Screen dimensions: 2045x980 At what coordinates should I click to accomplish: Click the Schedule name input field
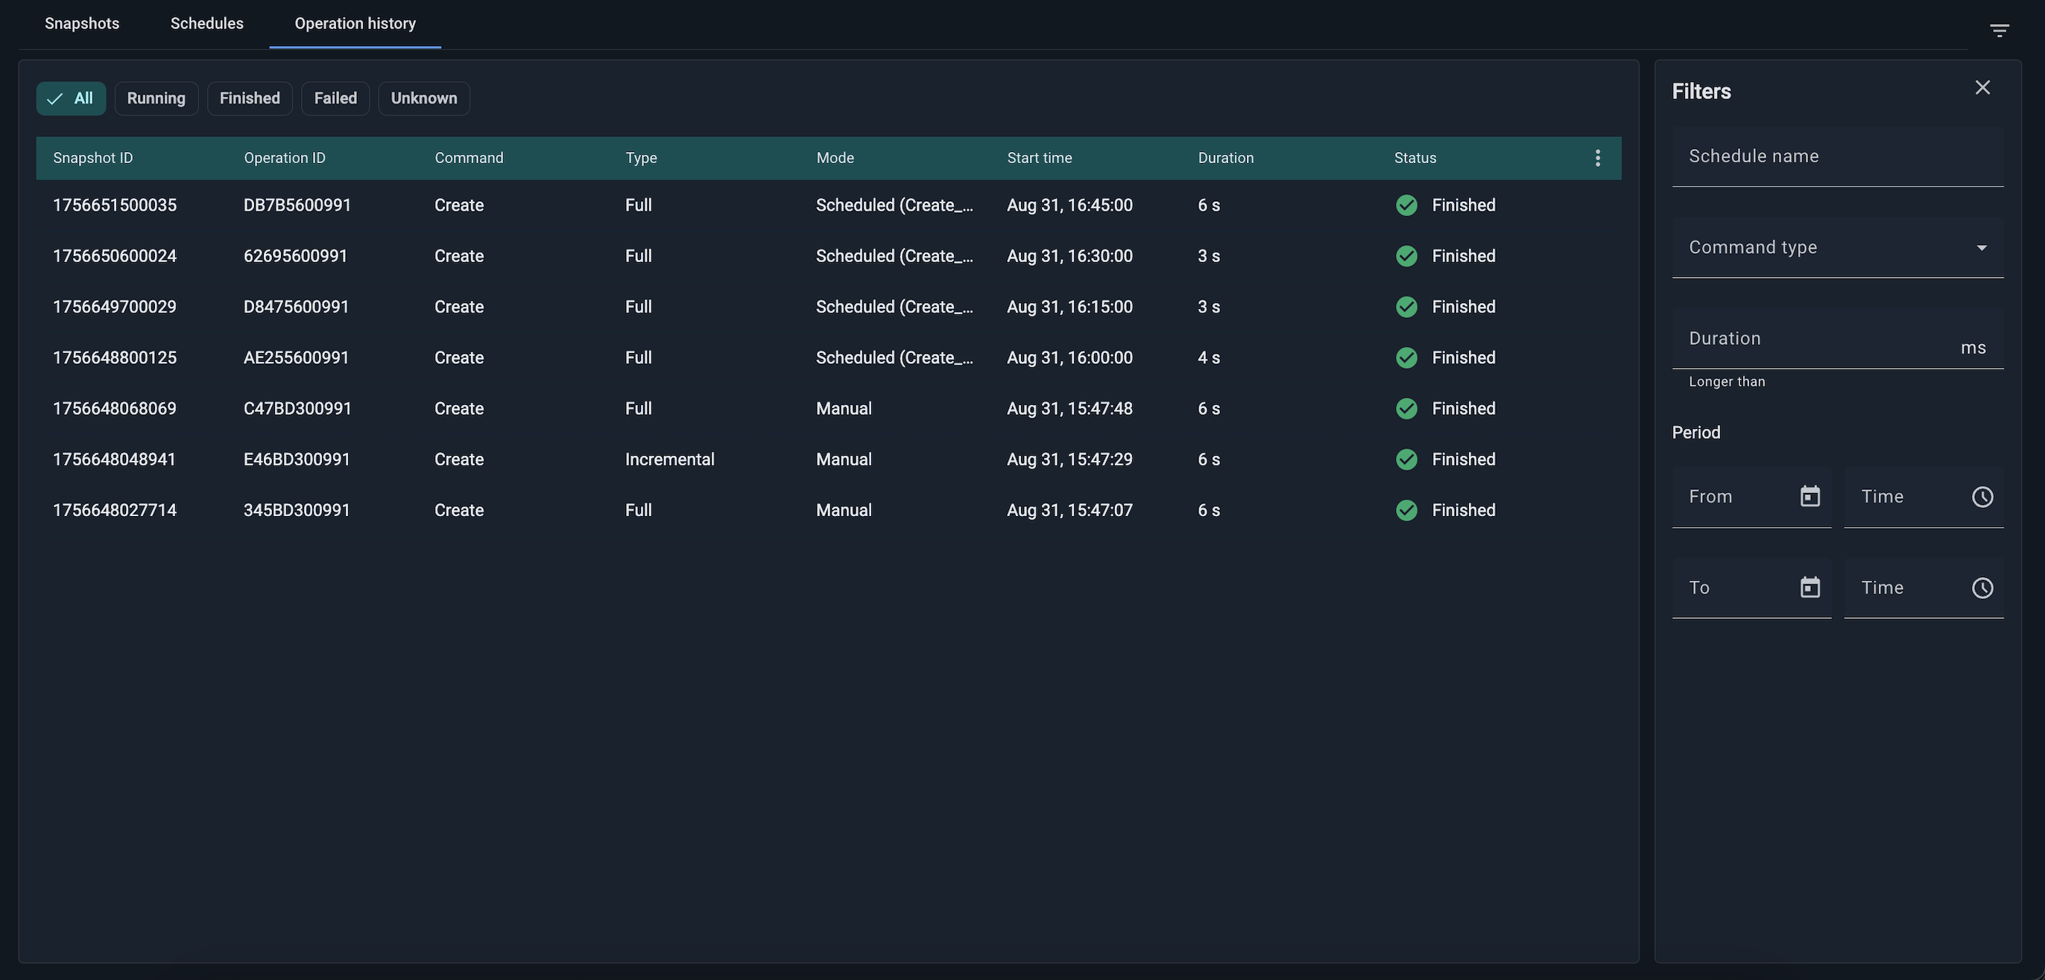(x=1837, y=156)
